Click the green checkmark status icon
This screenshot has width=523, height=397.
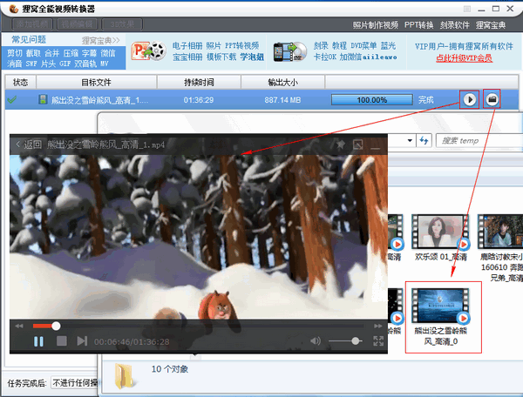[x=12, y=99]
